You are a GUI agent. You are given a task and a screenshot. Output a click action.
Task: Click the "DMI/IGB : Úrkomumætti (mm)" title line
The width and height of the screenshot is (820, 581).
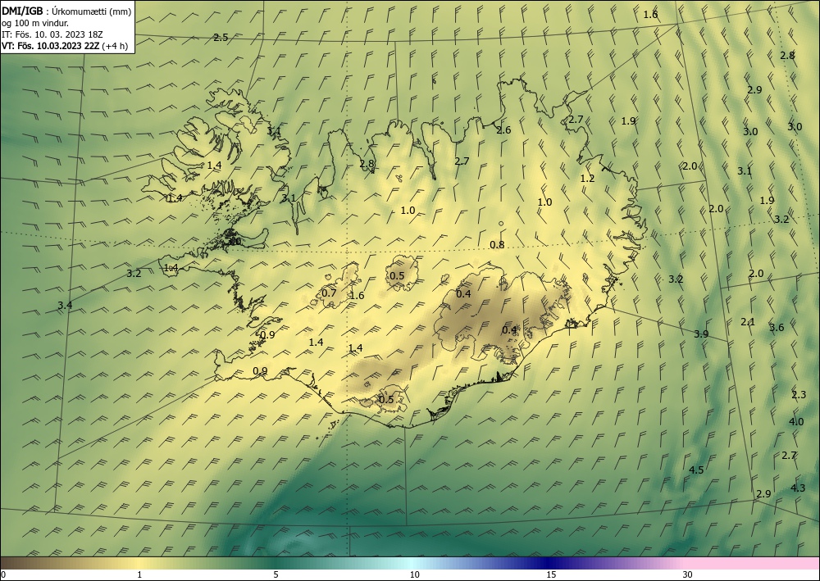(66, 11)
